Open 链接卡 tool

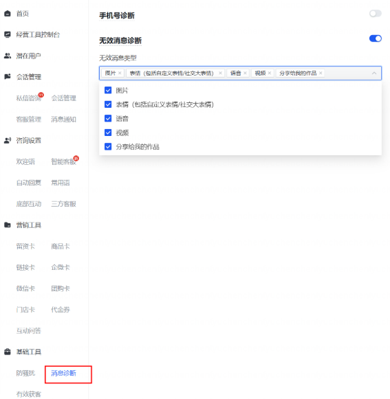pyautogui.click(x=25, y=267)
